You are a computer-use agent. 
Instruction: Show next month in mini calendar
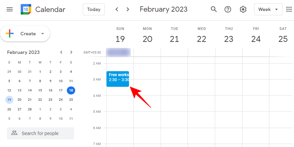[71, 52]
